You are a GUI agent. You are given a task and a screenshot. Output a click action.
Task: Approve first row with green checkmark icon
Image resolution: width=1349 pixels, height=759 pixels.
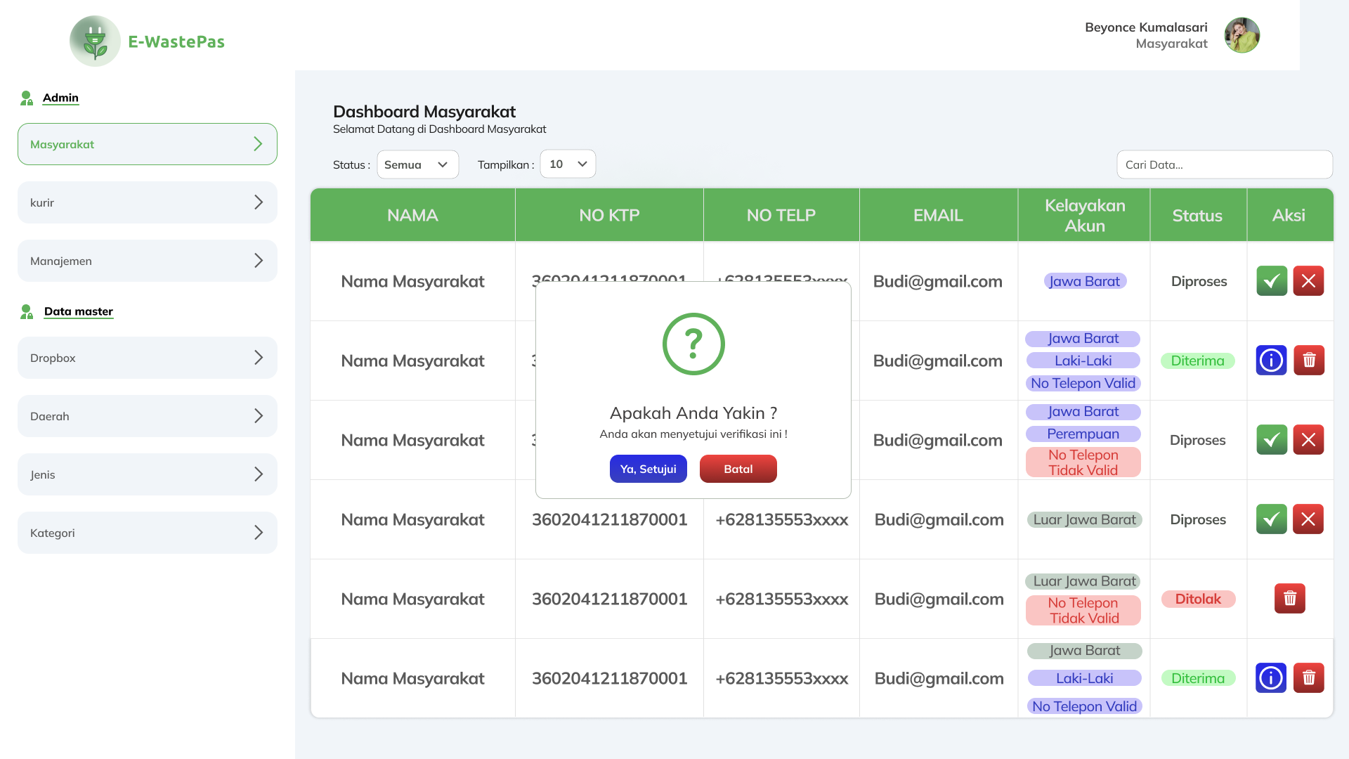click(x=1272, y=281)
